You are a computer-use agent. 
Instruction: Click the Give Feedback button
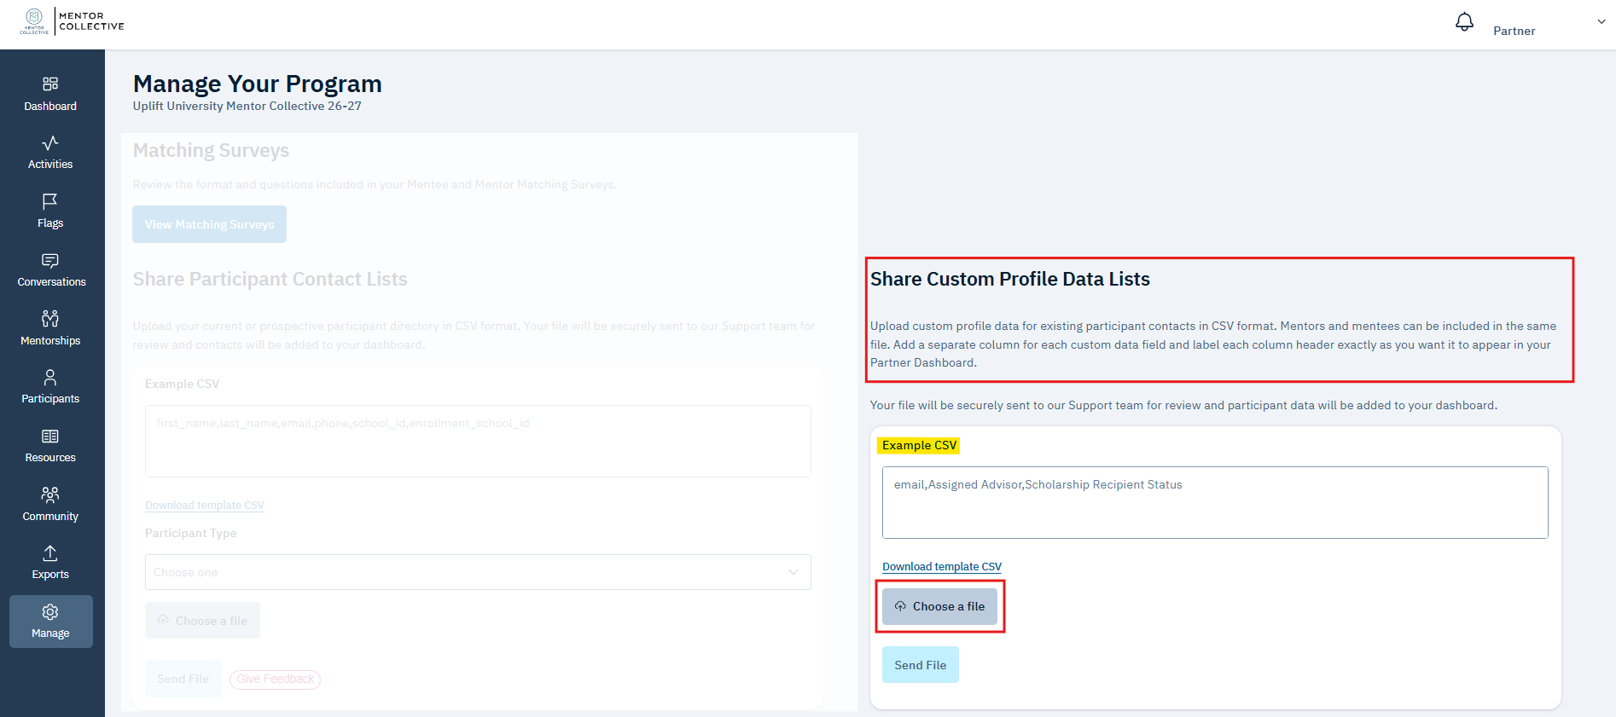tap(275, 679)
